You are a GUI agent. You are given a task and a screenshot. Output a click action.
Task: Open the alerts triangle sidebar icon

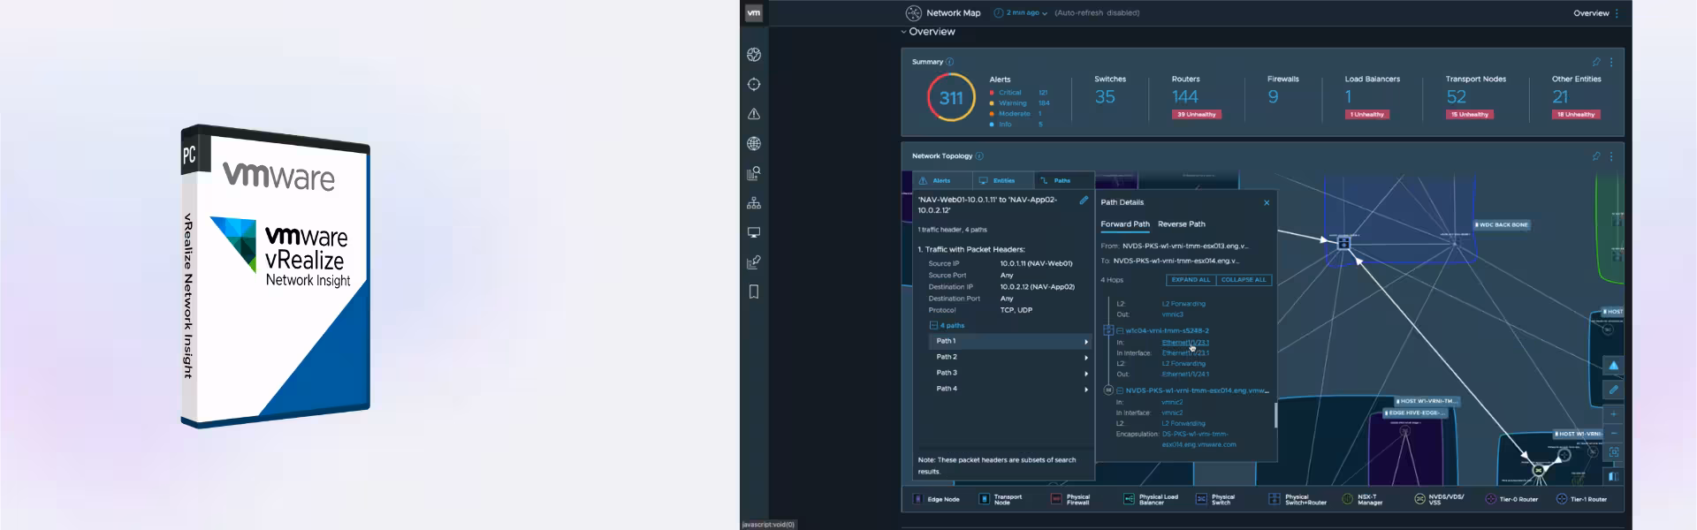[754, 114]
